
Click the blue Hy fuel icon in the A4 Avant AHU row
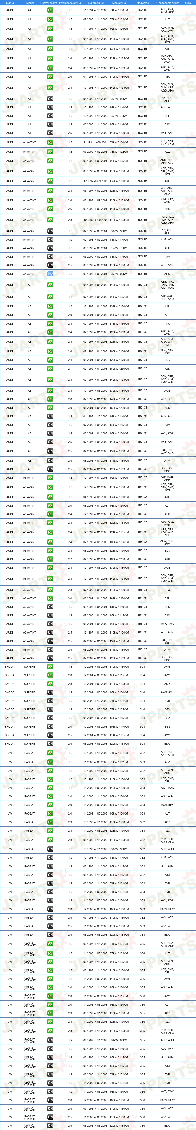click(50, 274)
